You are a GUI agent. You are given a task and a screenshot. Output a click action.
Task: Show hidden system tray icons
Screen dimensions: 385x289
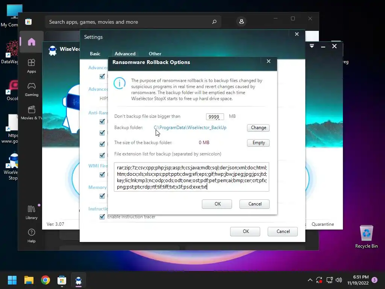click(x=310, y=280)
